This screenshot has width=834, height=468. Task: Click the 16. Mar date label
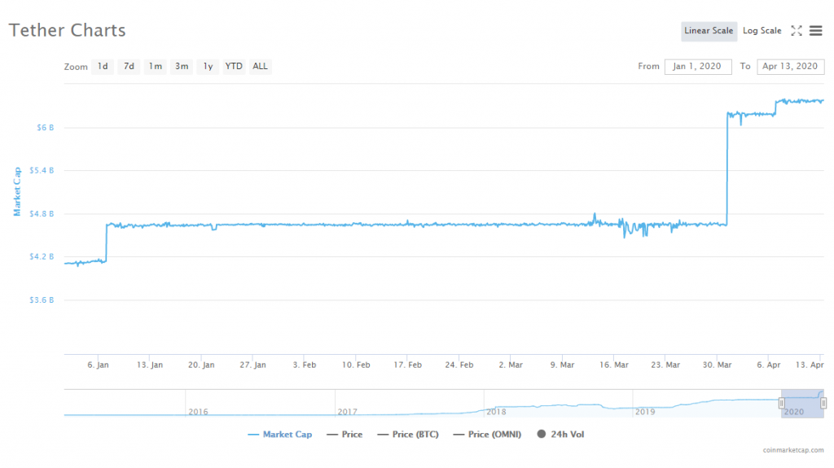(614, 365)
